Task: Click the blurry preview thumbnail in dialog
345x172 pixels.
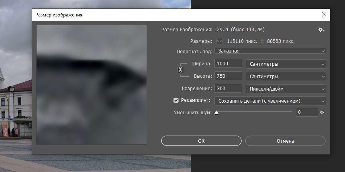Action: pyautogui.click(x=92, y=85)
